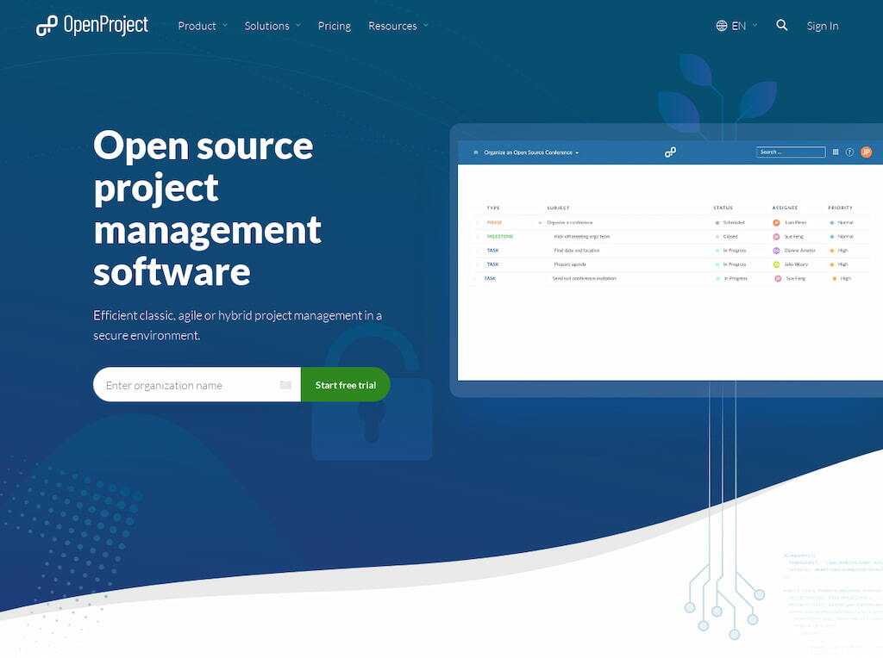Click the "Closed" status
The width and height of the screenshot is (883, 658).
[730, 237]
